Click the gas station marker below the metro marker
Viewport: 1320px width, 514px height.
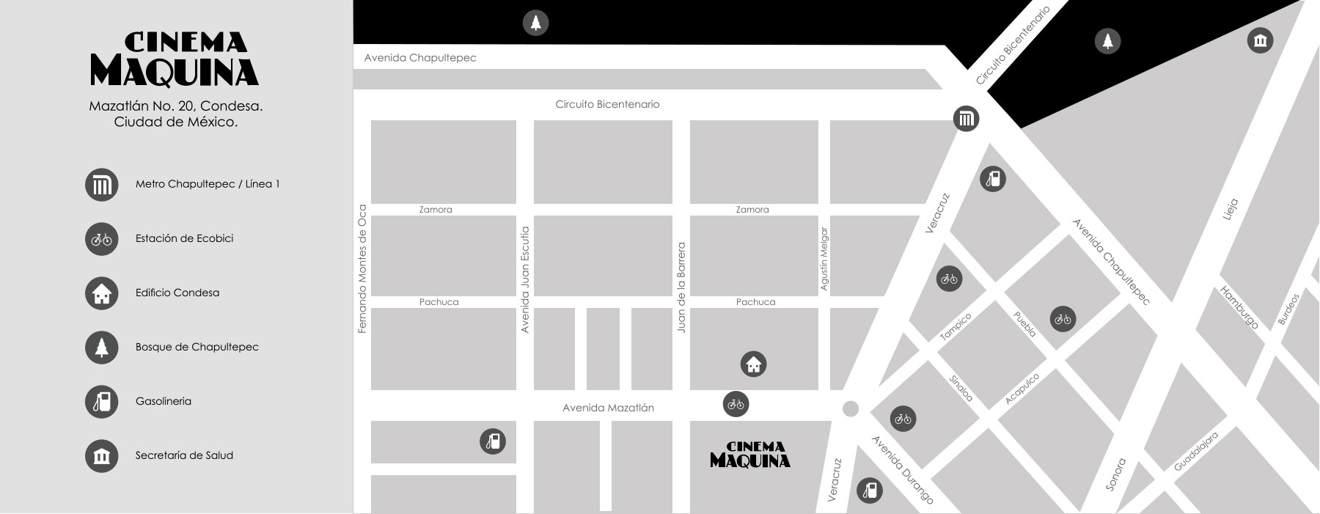[x=993, y=178]
